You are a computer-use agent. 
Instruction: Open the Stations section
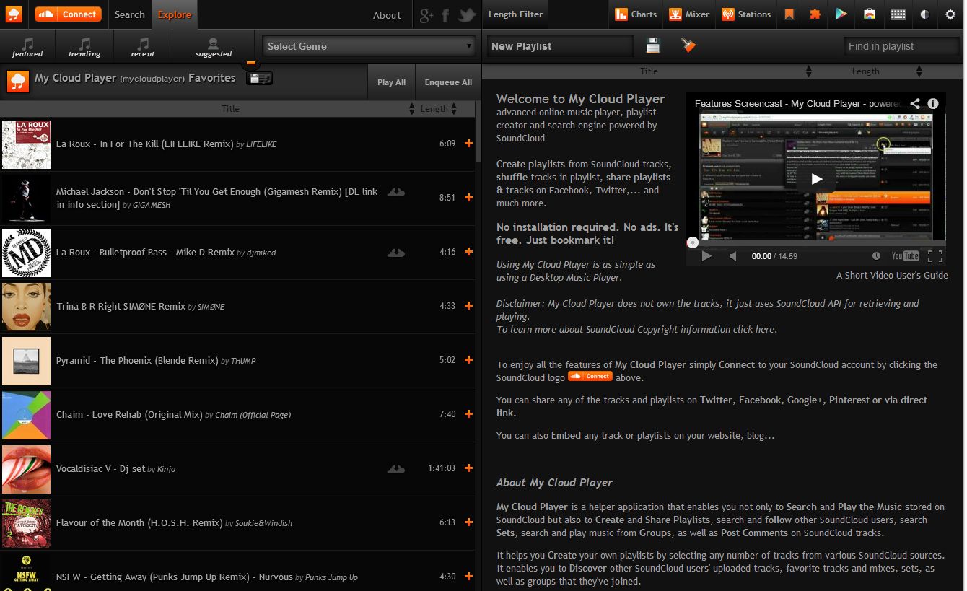746,14
